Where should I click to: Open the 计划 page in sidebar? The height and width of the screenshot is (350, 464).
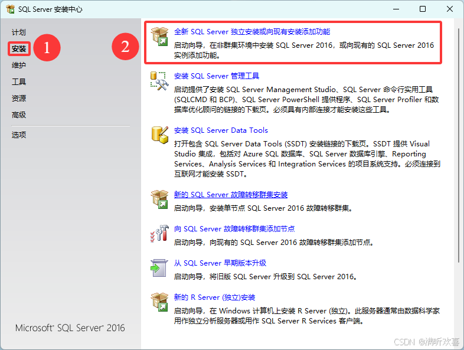19,32
